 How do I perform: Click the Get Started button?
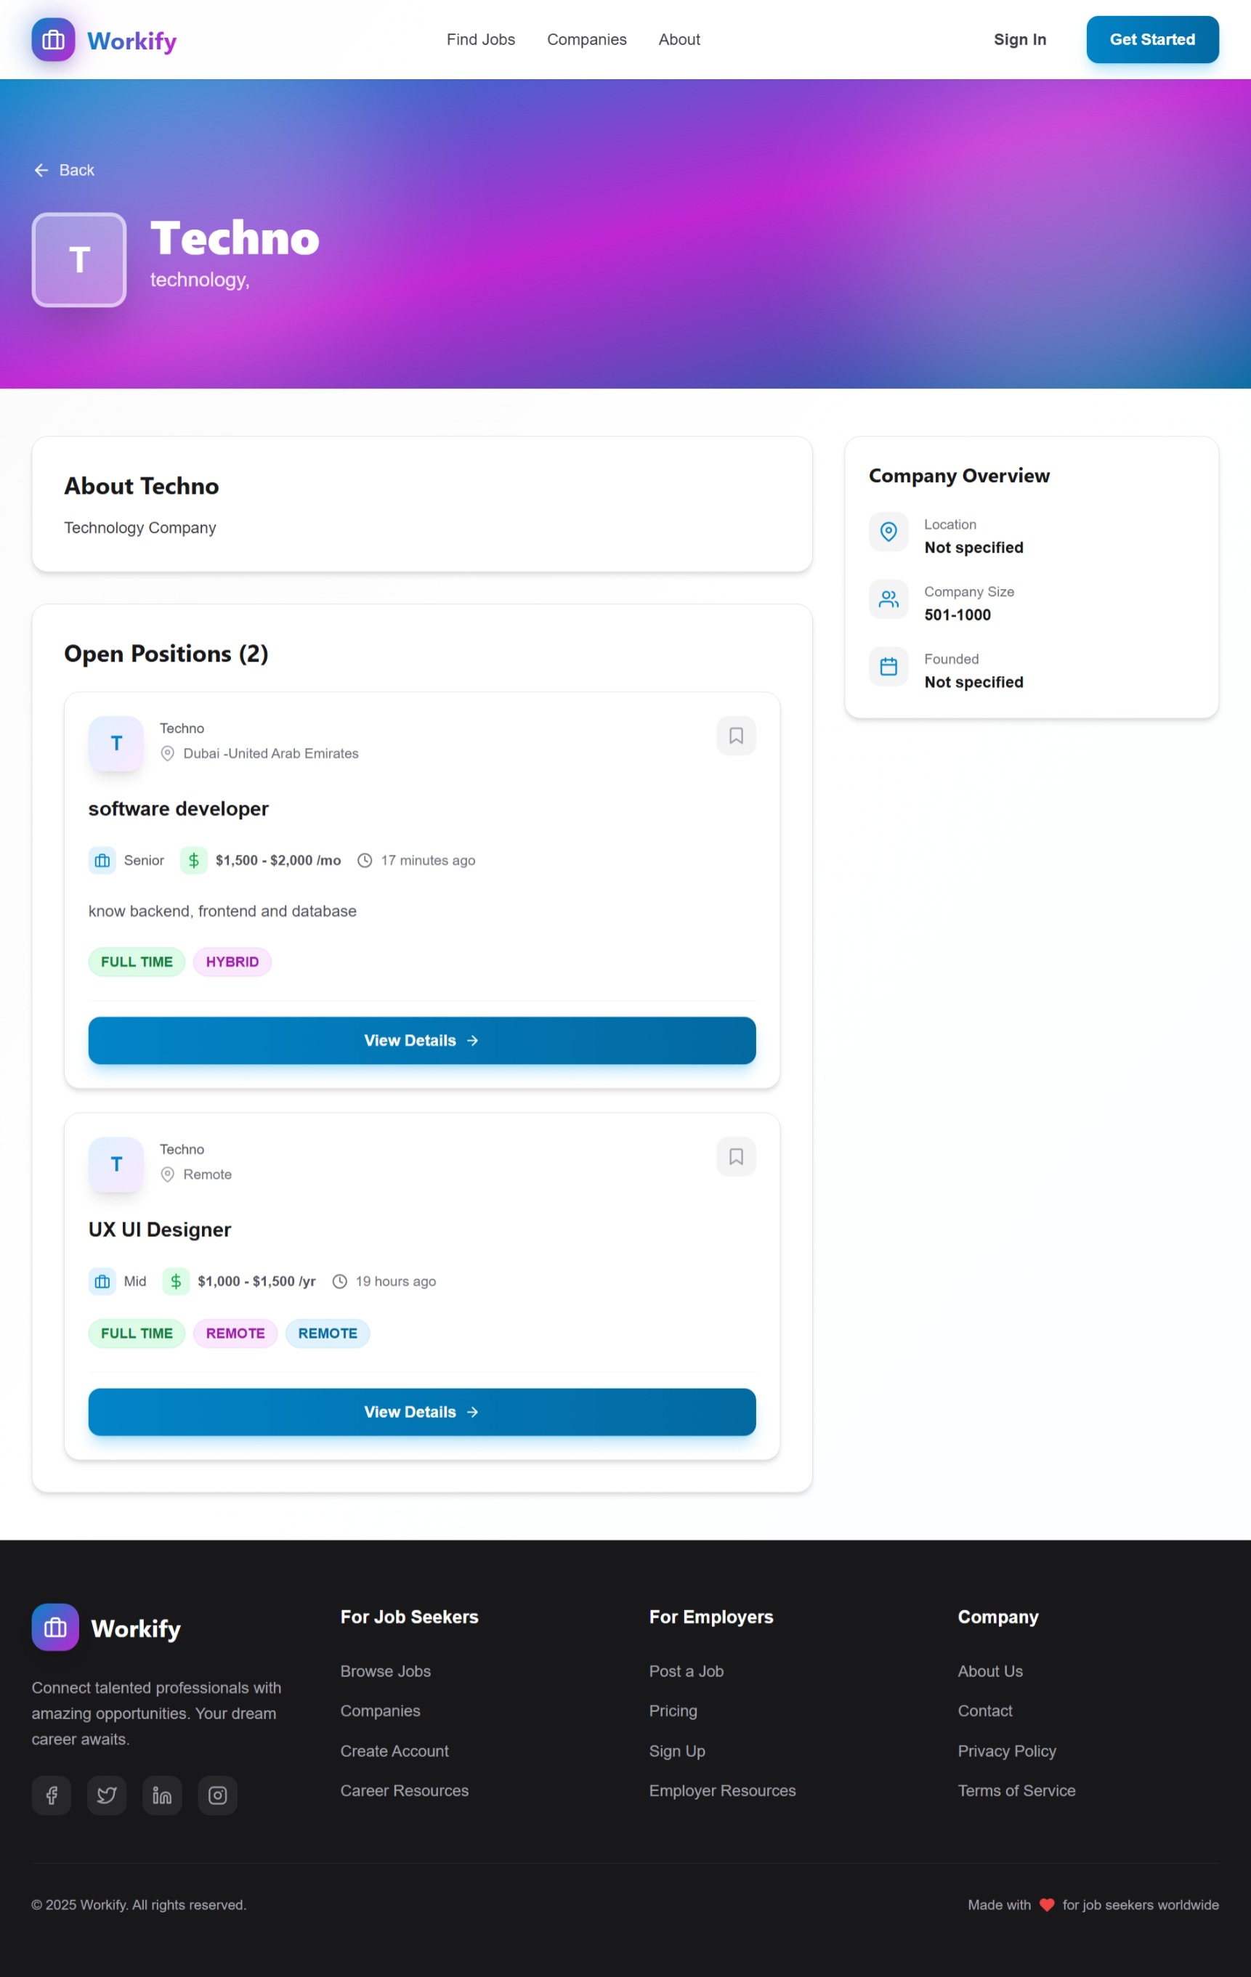[1151, 39]
